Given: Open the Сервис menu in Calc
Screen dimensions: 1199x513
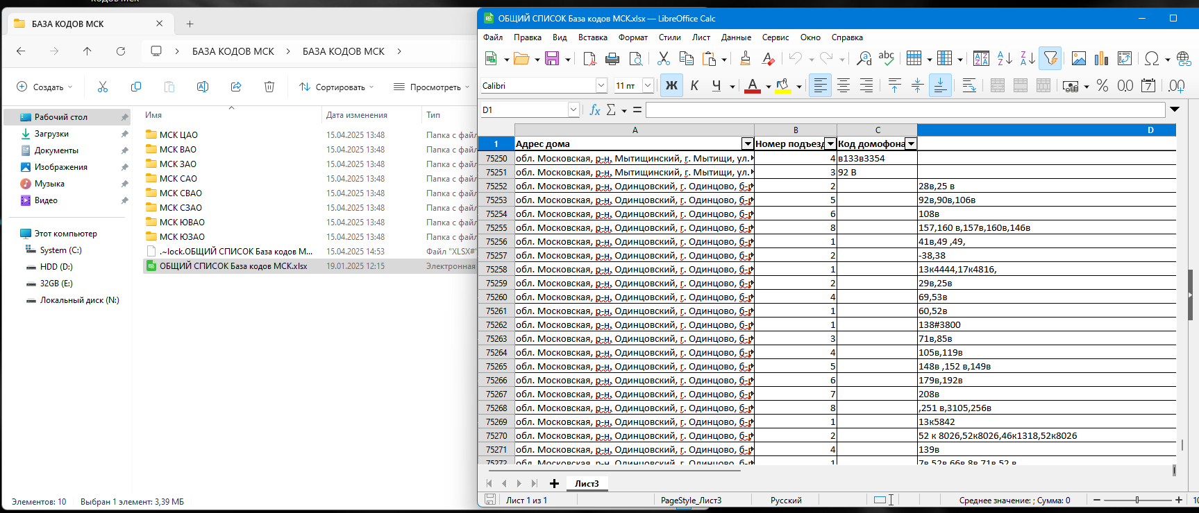Looking at the screenshot, I should (775, 37).
